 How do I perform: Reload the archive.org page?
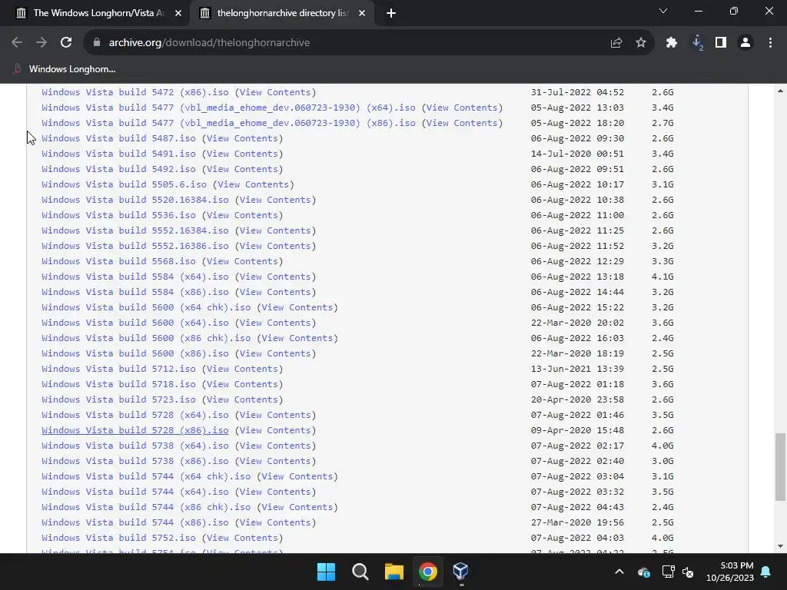[x=66, y=43]
